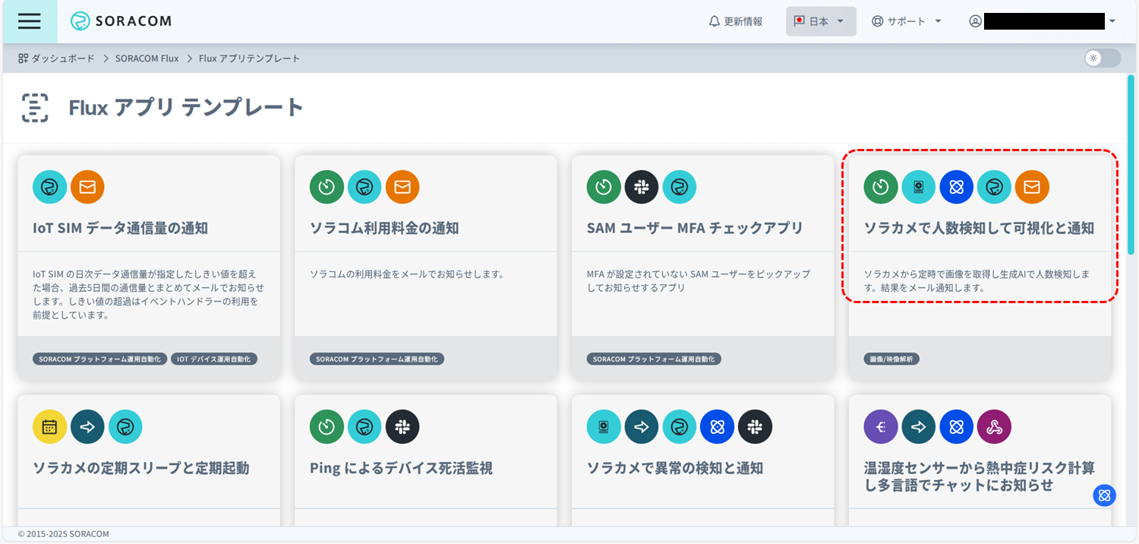
Task: Click the SORACOM logo
Action: [121, 21]
